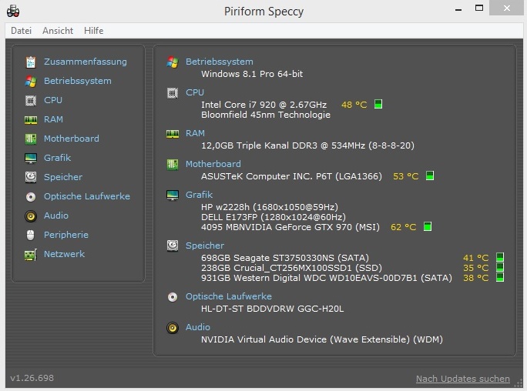Click the Speicher drive icon in summary panel

[x=173, y=246]
